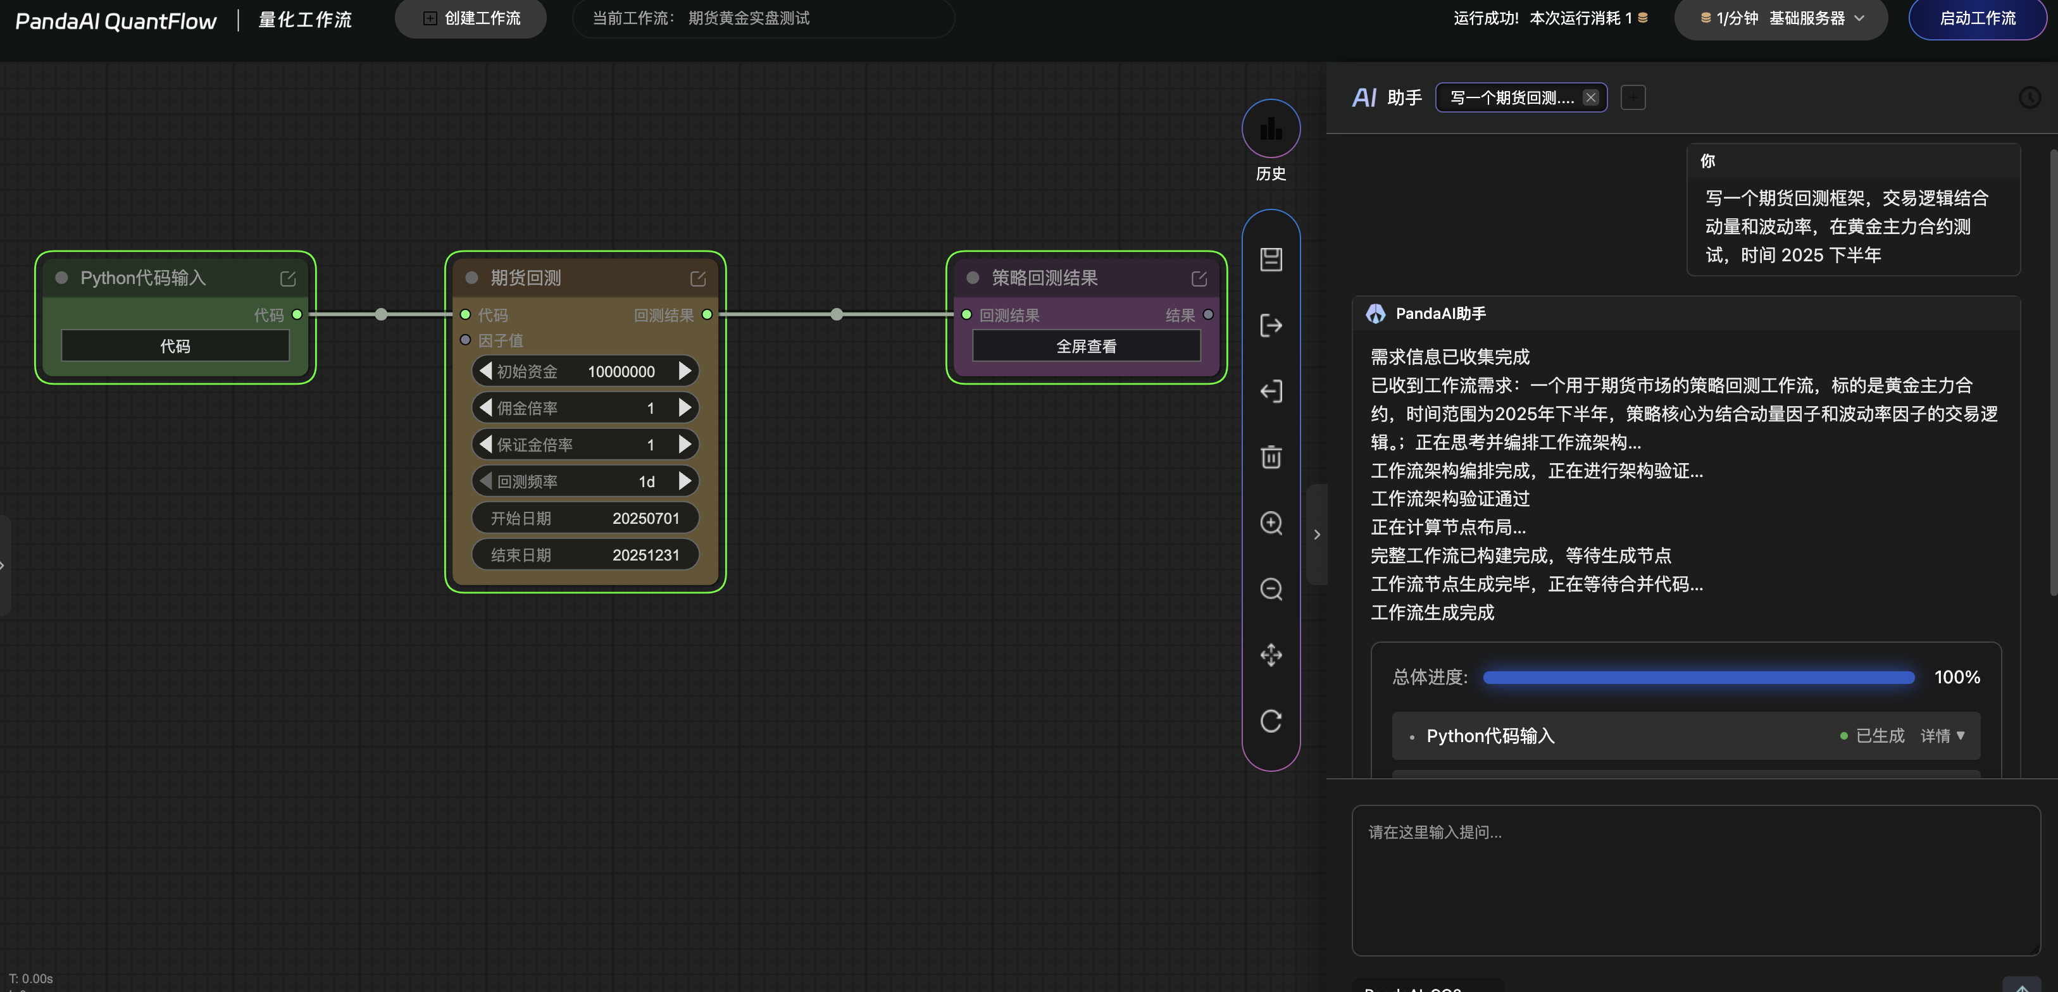Click the circular refresh icon in toolbar
Viewport: 2058px width, 992px height.
point(1270,721)
